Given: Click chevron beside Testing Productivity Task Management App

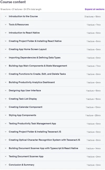Looking at the screenshot, I should click(x=6, y=123).
